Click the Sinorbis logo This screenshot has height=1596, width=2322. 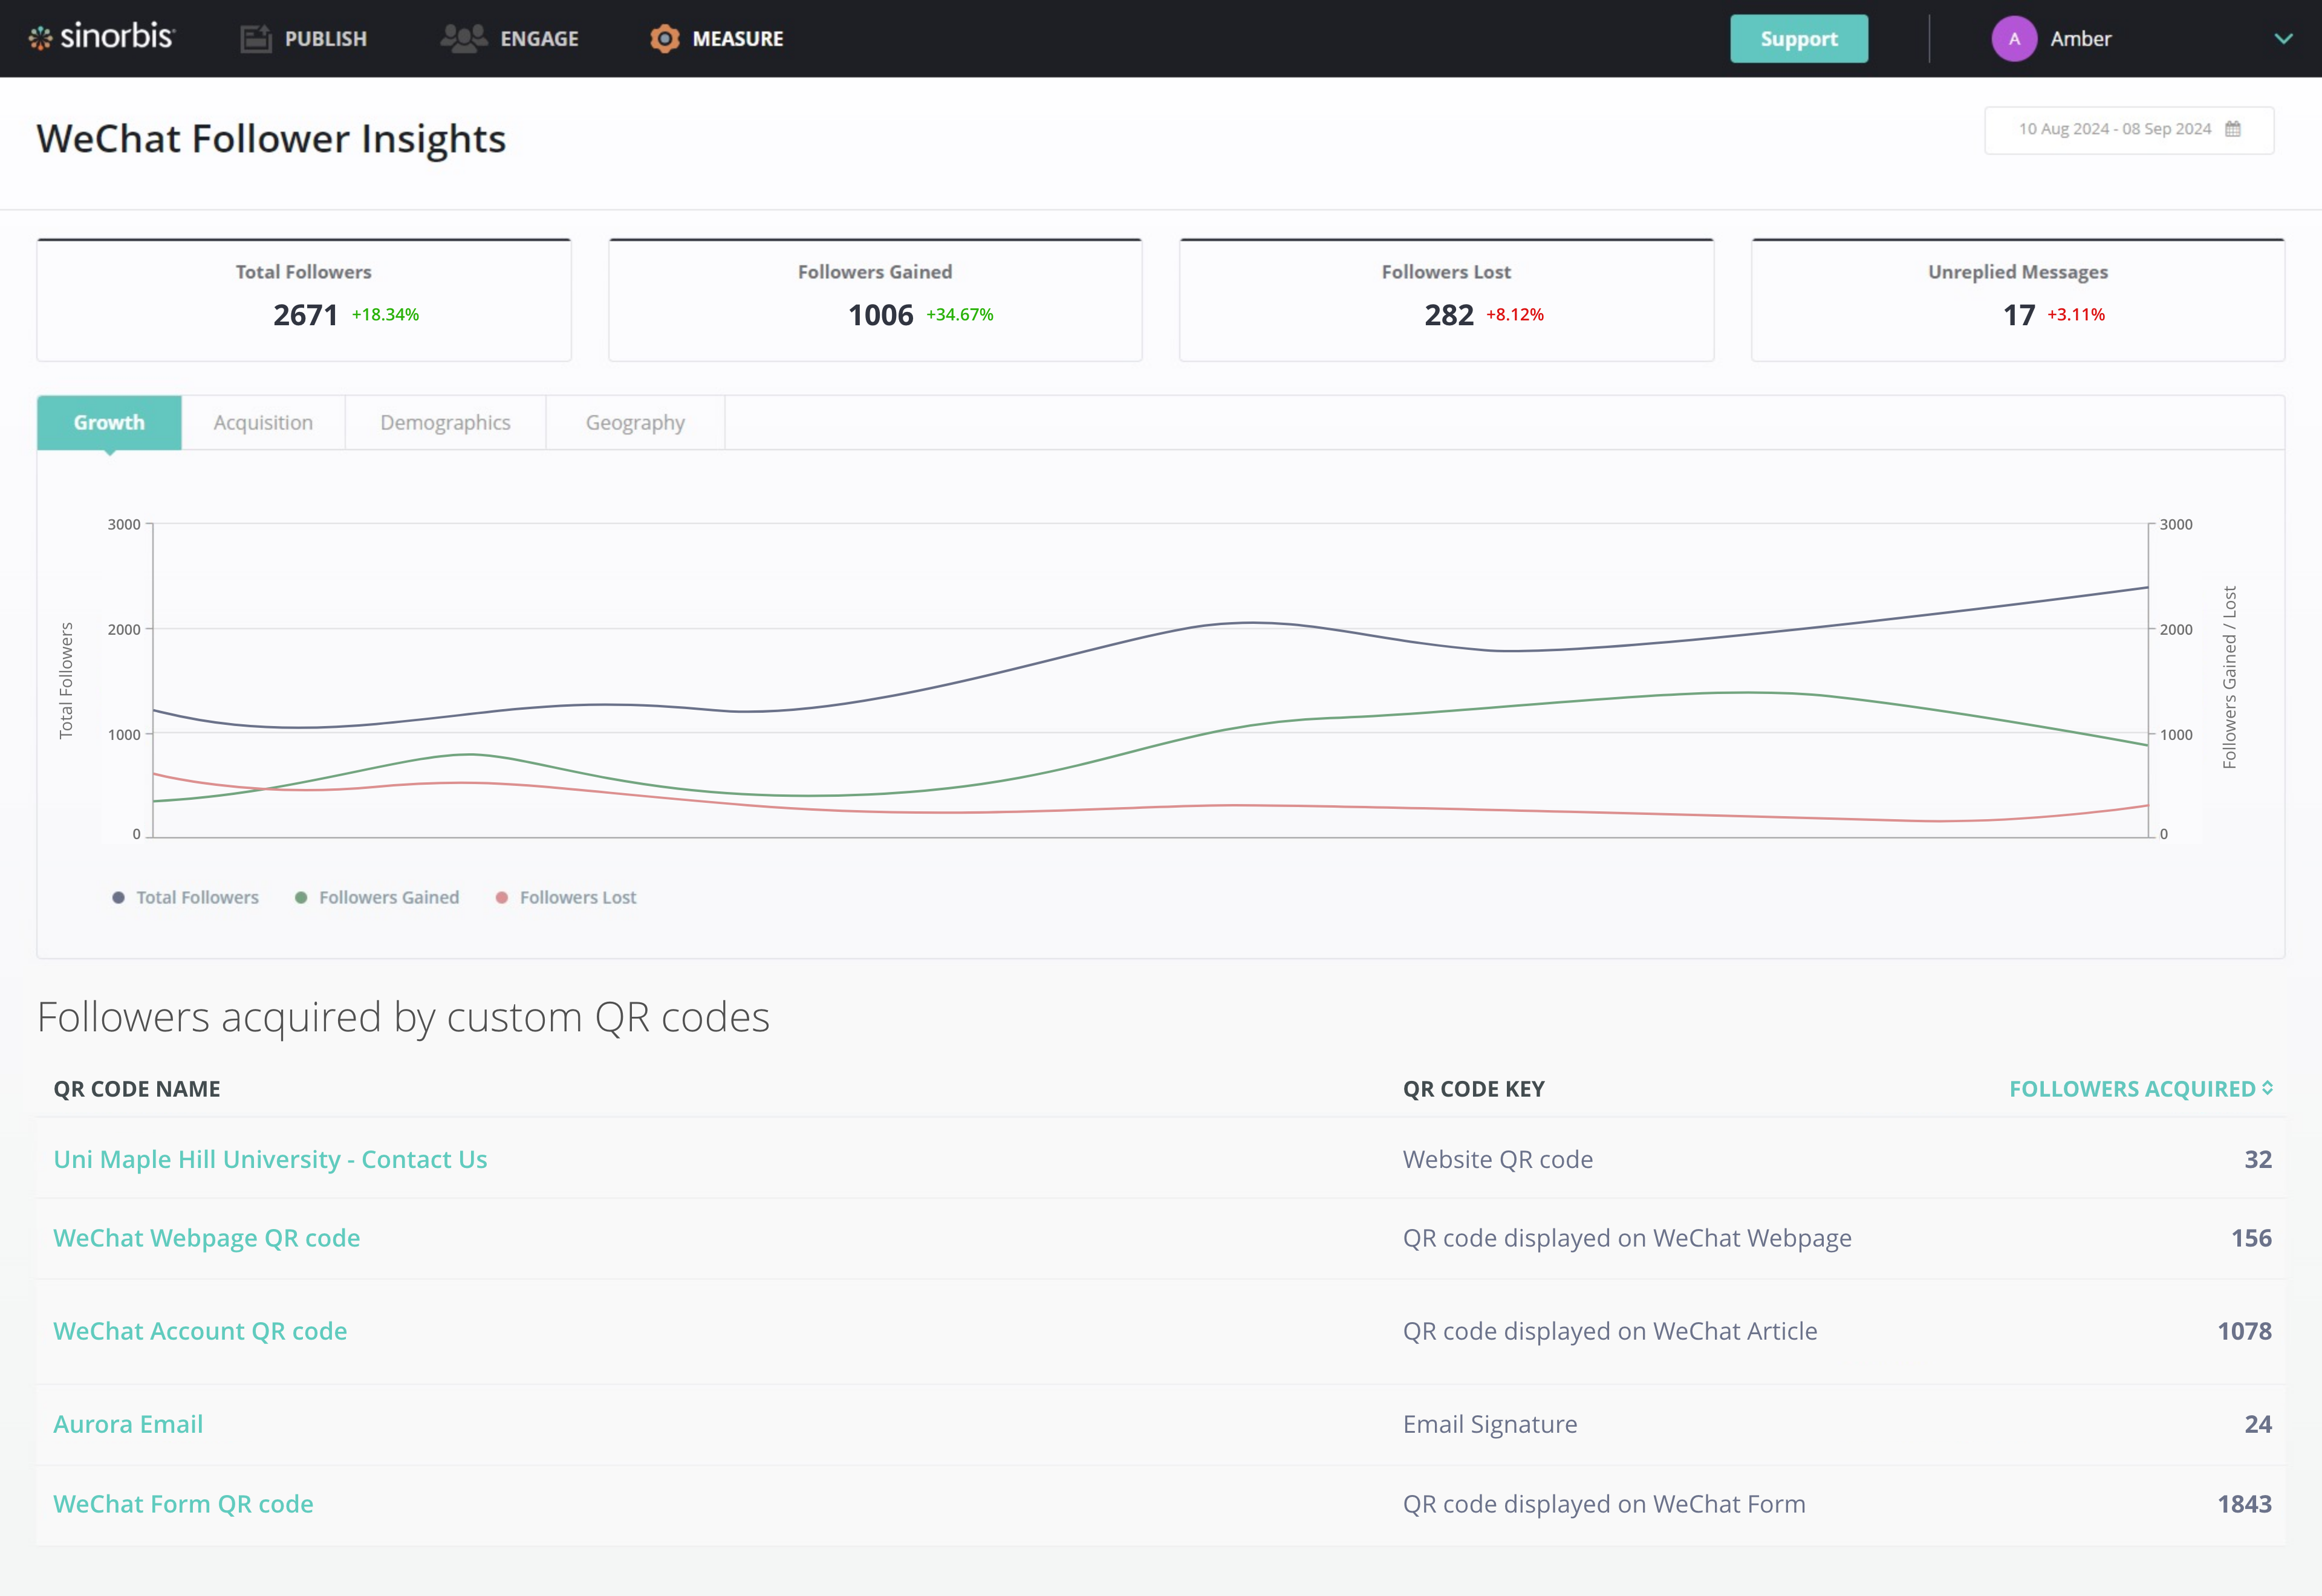102,38
